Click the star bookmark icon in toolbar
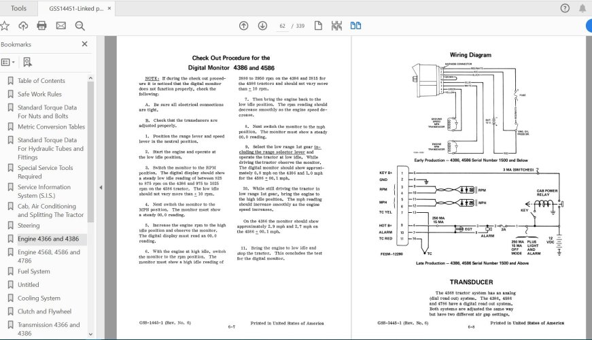 click(5, 26)
